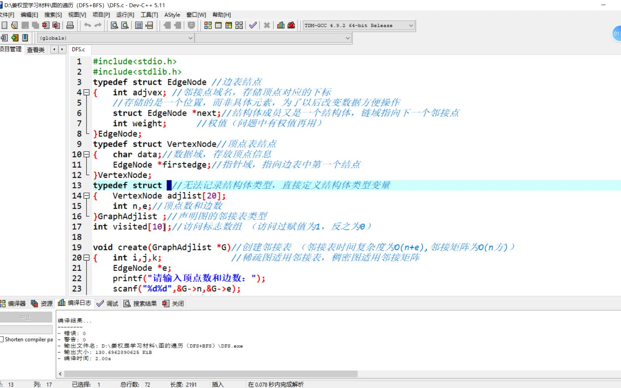Click the green plus insert icon
The width and height of the screenshot is (621, 388).
[x=15, y=38]
